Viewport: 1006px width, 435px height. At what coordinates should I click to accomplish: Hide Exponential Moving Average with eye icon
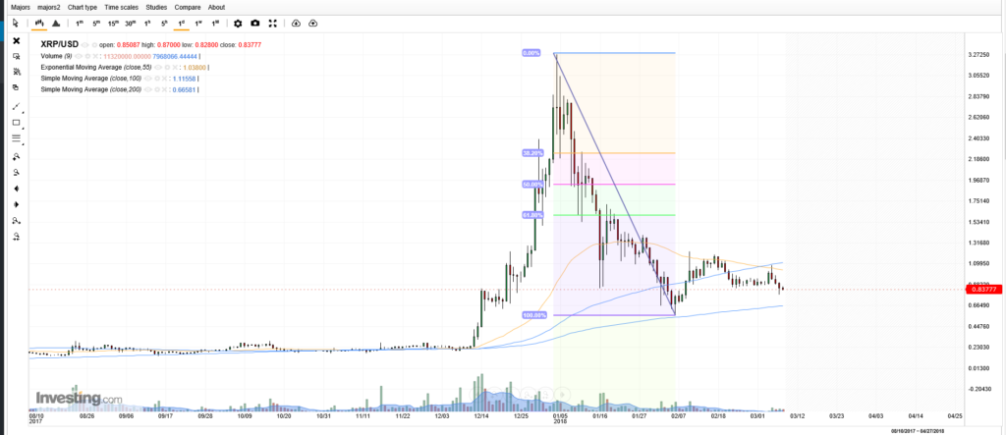pos(158,68)
